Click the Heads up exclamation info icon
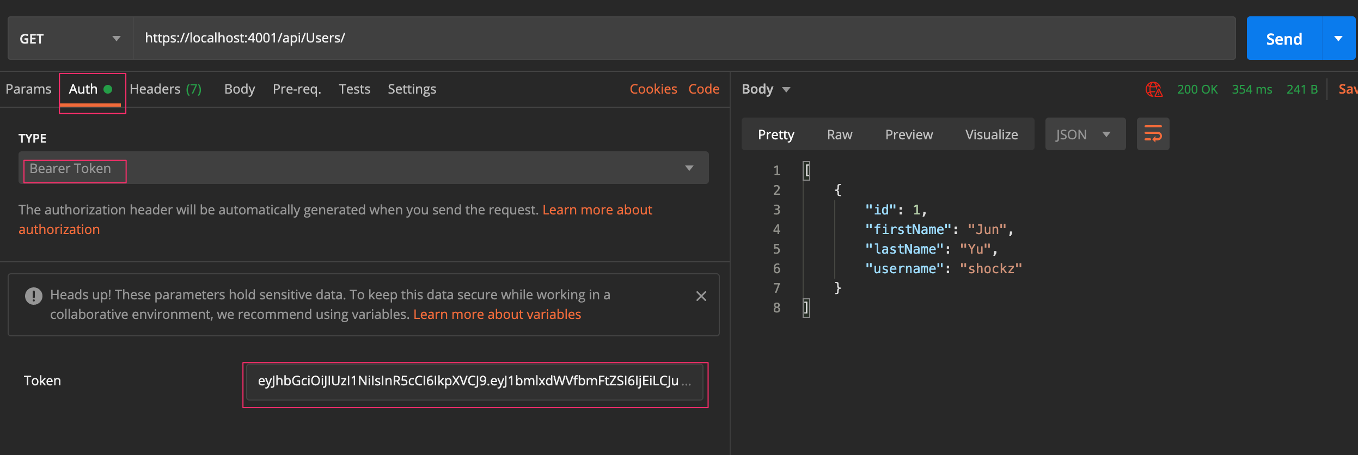The height and width of the screenshot is (455, 1358). [34, 296]
